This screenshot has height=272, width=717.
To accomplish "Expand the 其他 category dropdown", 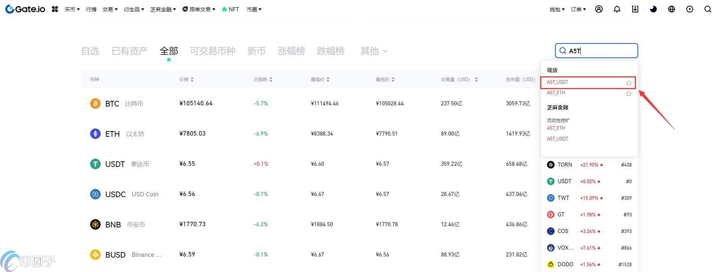I will click(x=374, y=51).
